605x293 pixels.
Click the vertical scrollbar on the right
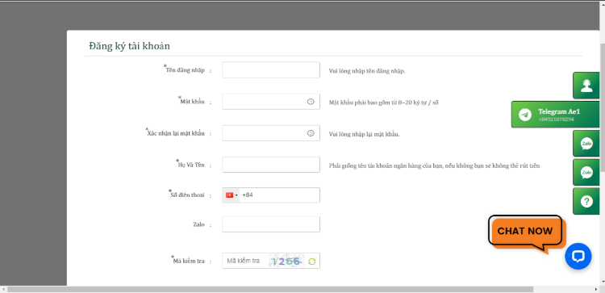[x=602, y=107]
